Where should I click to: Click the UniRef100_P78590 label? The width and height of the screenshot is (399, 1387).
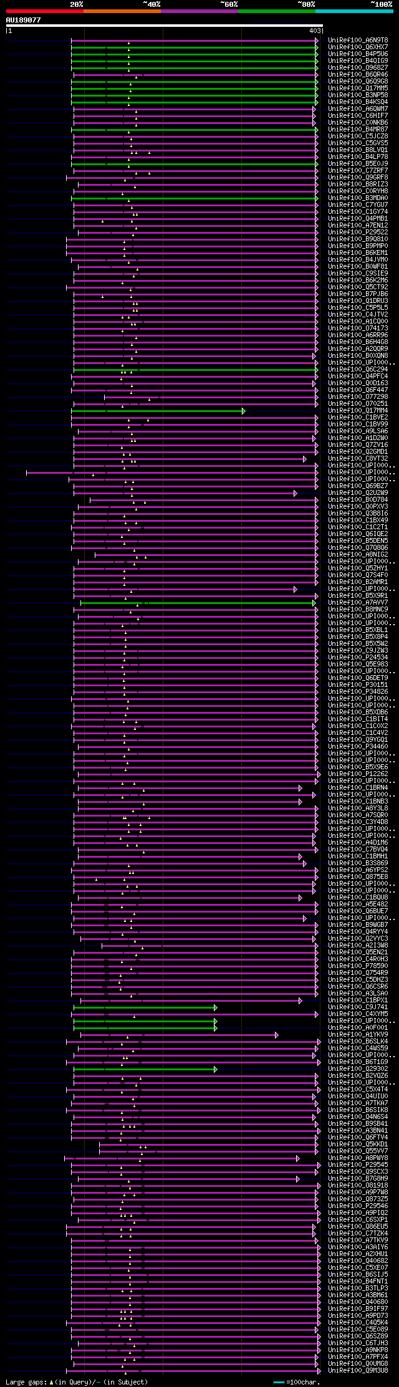click(358, 966)
